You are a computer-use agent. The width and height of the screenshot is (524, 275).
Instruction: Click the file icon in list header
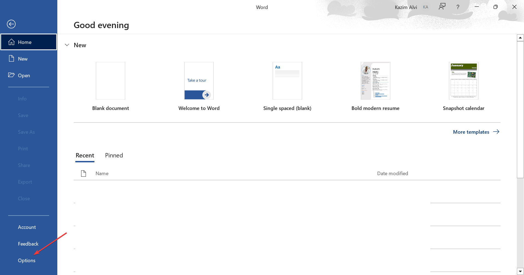(84, 173)
